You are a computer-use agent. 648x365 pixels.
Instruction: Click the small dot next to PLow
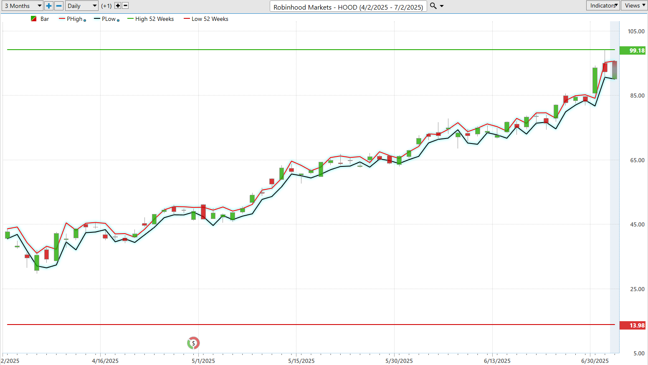tap(118, 20)
